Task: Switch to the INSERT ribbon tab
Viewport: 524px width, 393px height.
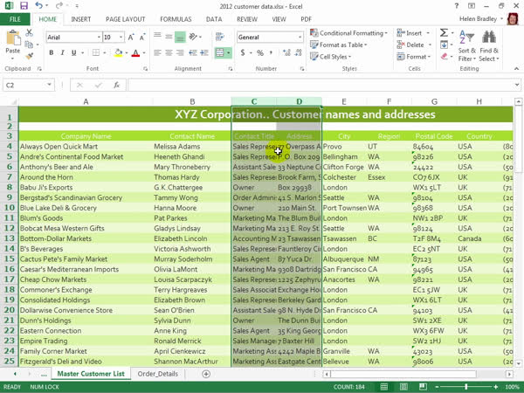Action: [81, 19]
